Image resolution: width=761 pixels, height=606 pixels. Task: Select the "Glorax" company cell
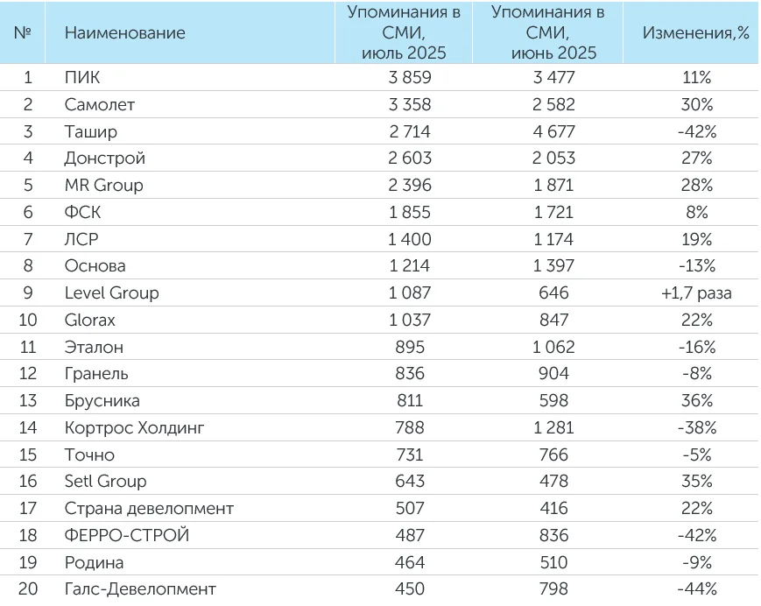point(89,321)
